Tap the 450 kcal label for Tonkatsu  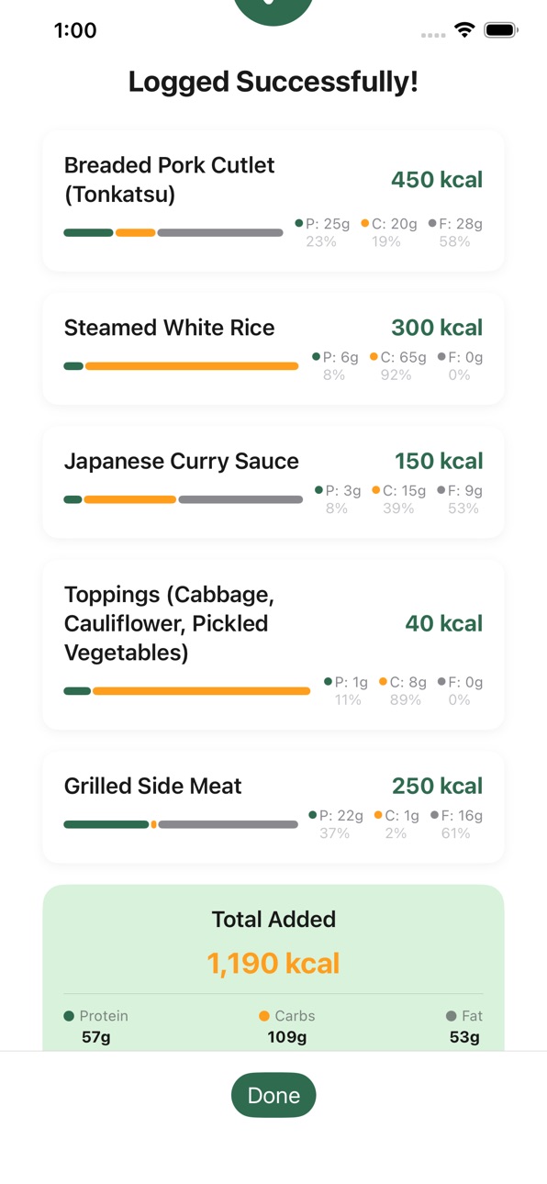point(437,180)
